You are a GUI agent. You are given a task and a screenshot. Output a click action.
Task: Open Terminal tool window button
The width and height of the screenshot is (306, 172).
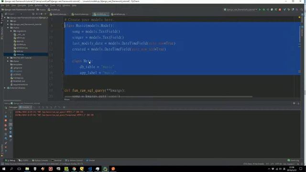click(56, 161)
